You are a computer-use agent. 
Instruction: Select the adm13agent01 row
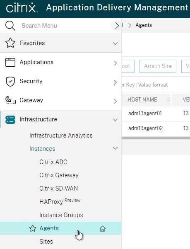pos(156,114)
